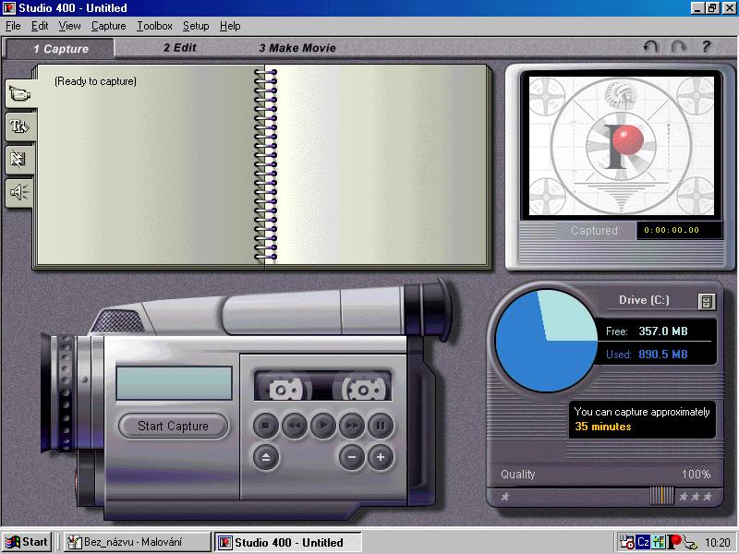Click the red Pinnacle icon in the system tray
This screenshot has width=739, height=554.
[x=675, y=542]
